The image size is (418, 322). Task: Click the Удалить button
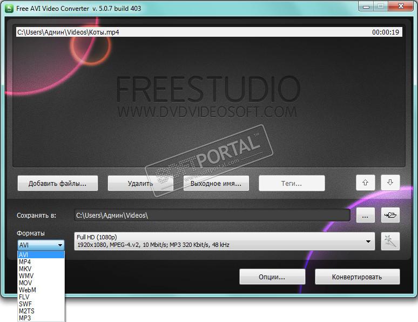tap(140, 184)
